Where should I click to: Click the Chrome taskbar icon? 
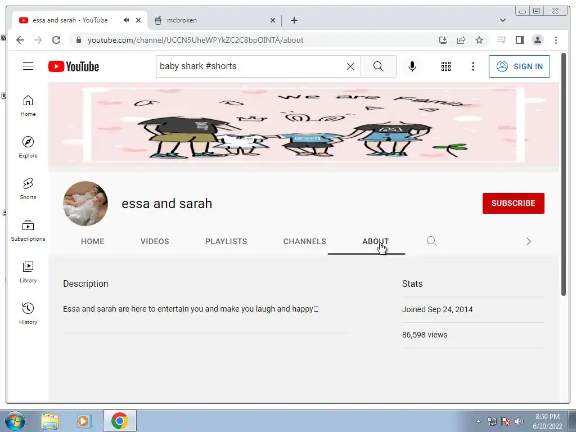[x=119, y=421]
